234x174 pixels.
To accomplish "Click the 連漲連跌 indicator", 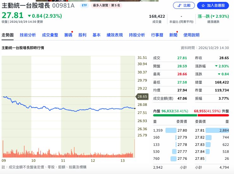I will click(213, 19).
